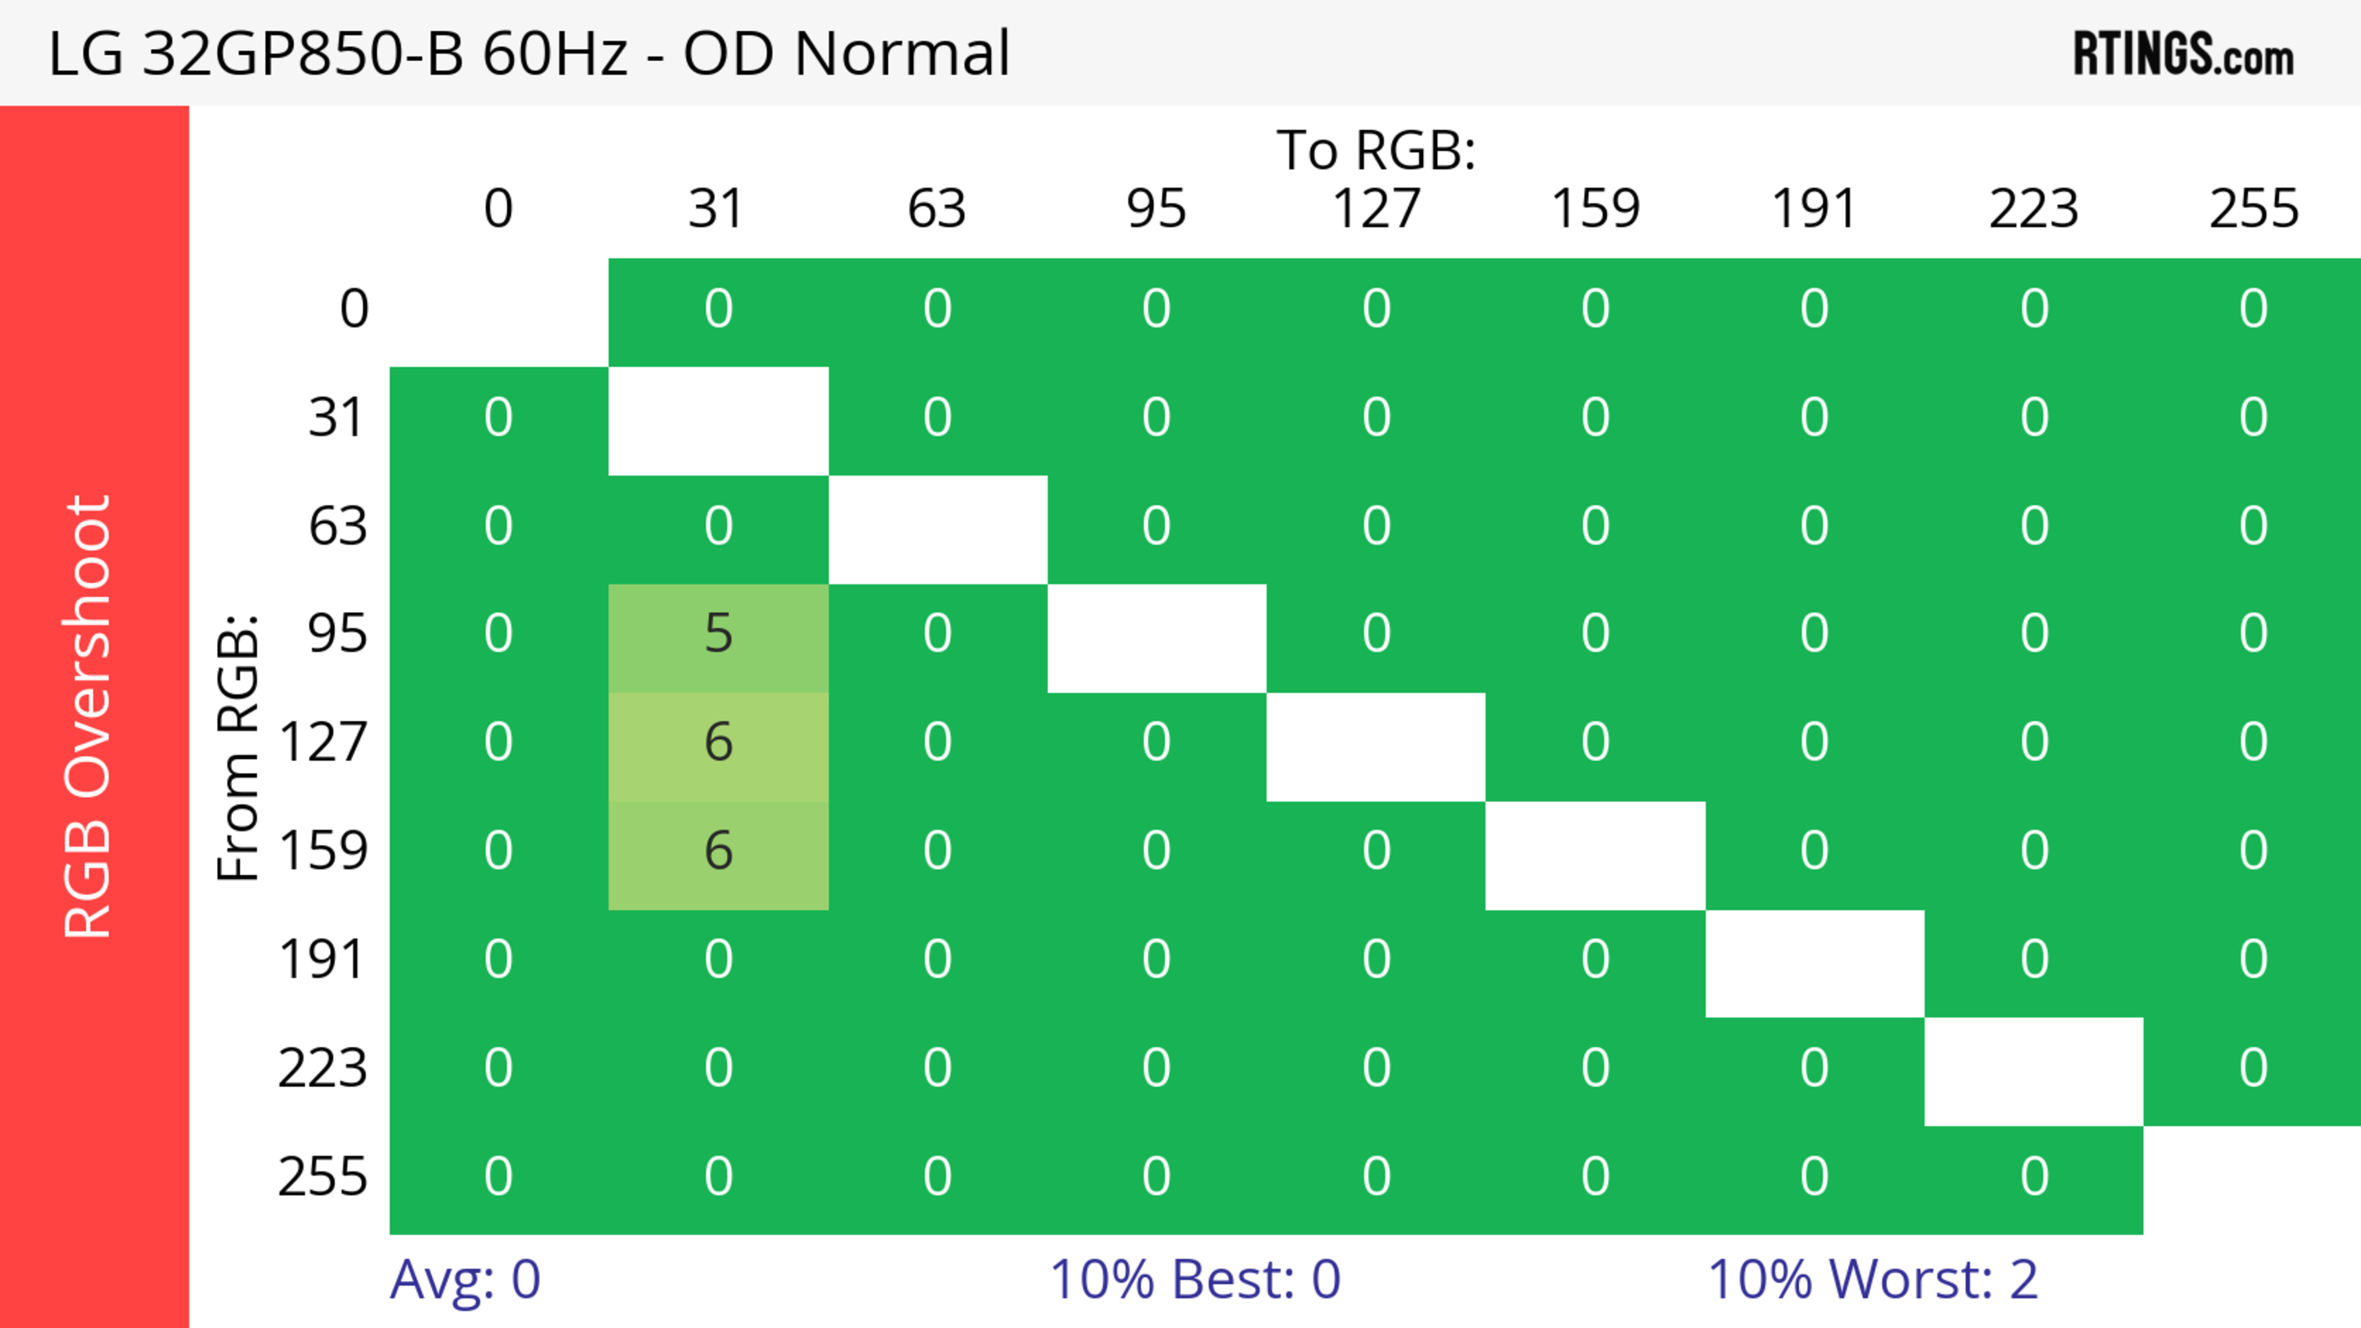Select the cell from 0 to 255
This screenshot has width=2361, height=1328.
[x=2253, y=308]
